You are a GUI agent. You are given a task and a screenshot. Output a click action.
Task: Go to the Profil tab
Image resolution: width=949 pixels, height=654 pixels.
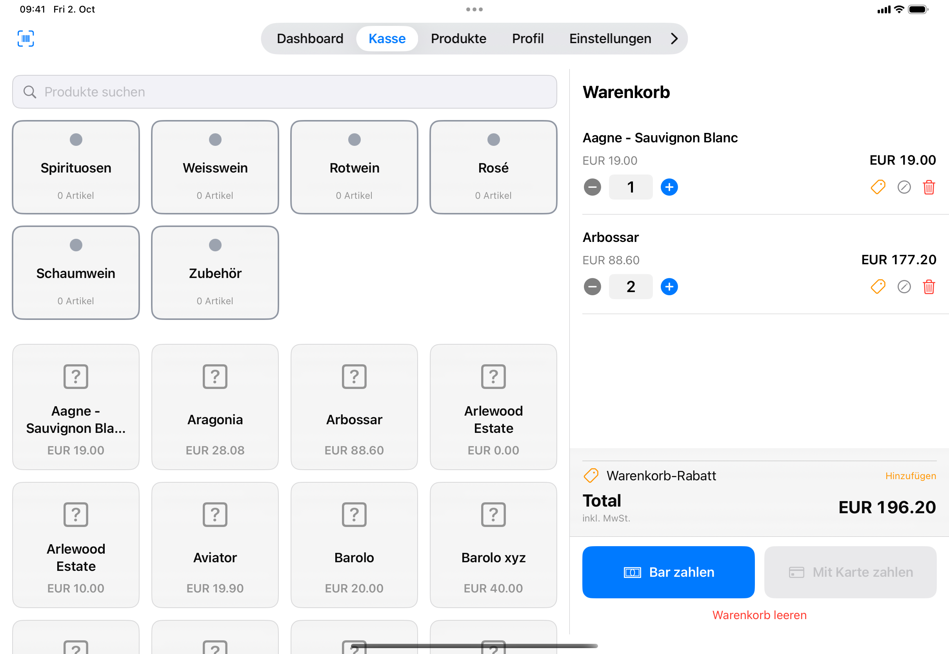tap(527, 38)
